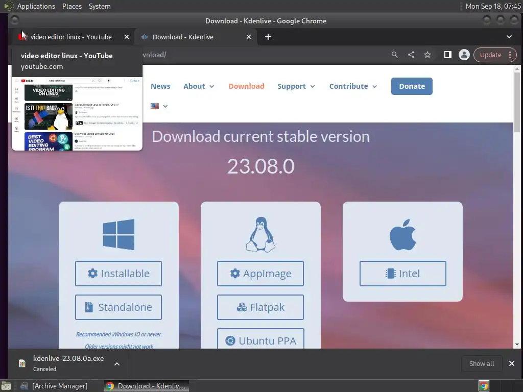Click the scrollbar up arrow
Screen dimensions: 523x392
pos(517,69)
